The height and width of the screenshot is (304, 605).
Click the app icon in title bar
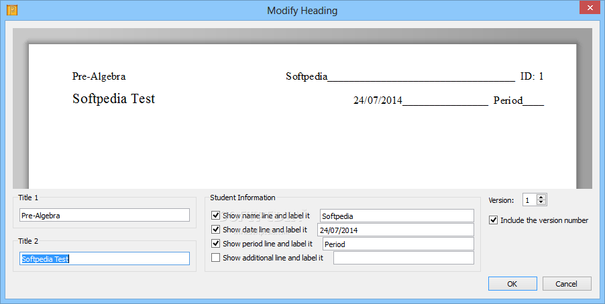(x=12, y=10)
